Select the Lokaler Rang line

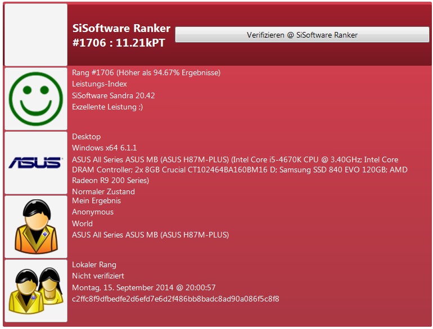click(94, 265)
